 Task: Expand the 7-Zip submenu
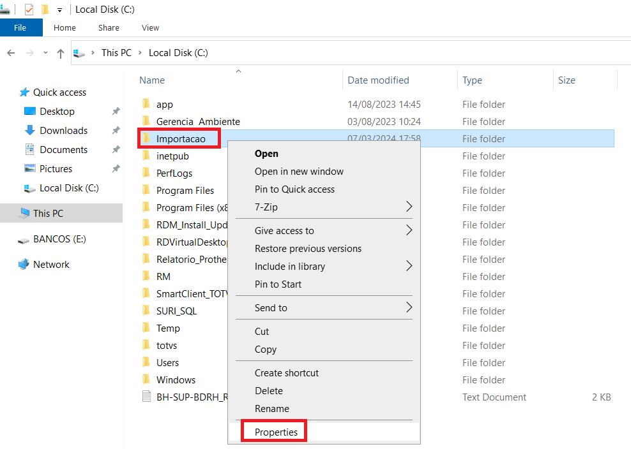(409, 207)
